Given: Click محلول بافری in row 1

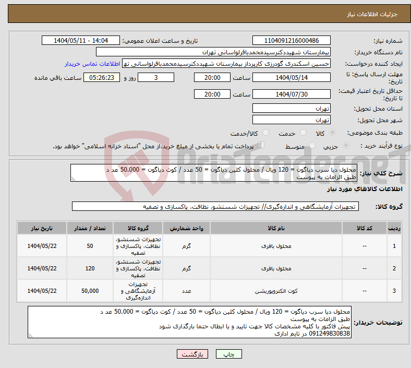Looking at the screenshot, I should pos(276,246).
